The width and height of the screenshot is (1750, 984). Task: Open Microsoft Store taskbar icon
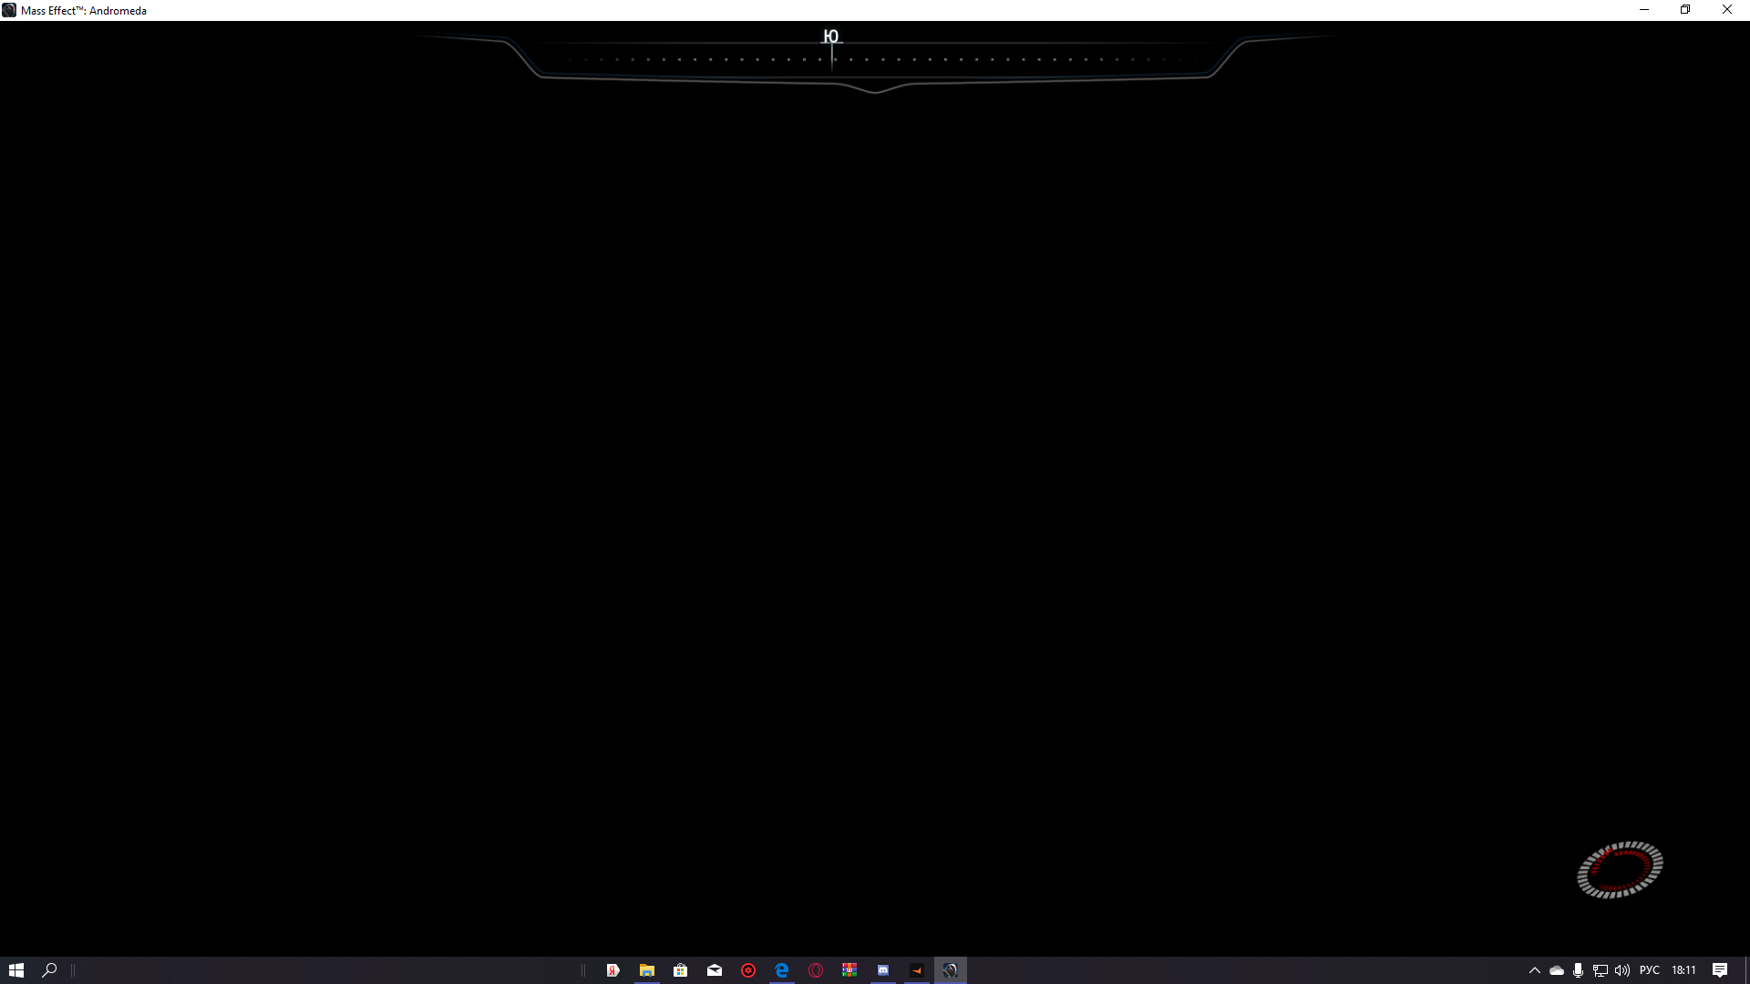point(681,970)
